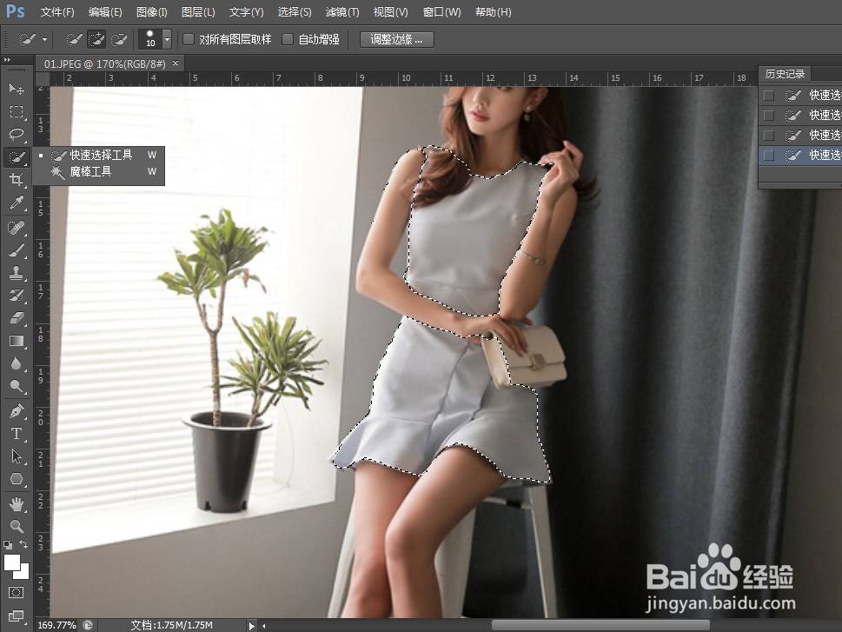Toggle history brush source for highlighted history row
The image size is (842, 632).
(x=769, y=156)
